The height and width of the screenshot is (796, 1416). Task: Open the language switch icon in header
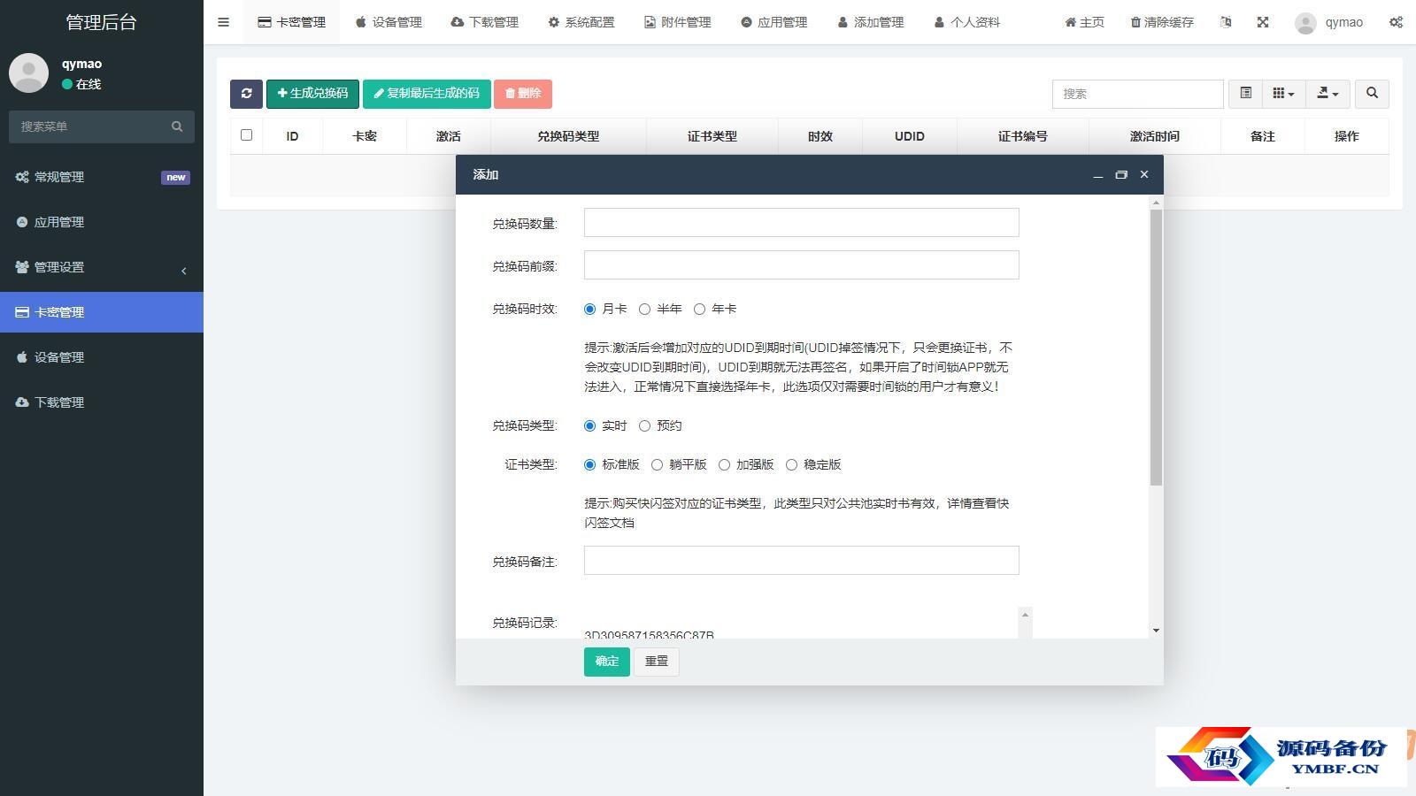(x=1226, y=22)
